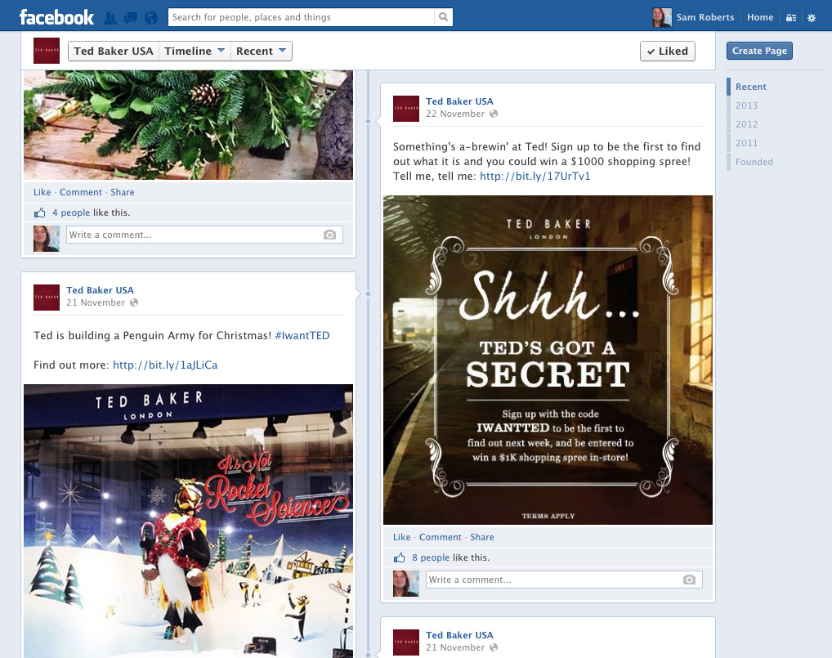Expand the Recent dropdown
This screenshot has height=658, width=832.
tap(261, 51)
